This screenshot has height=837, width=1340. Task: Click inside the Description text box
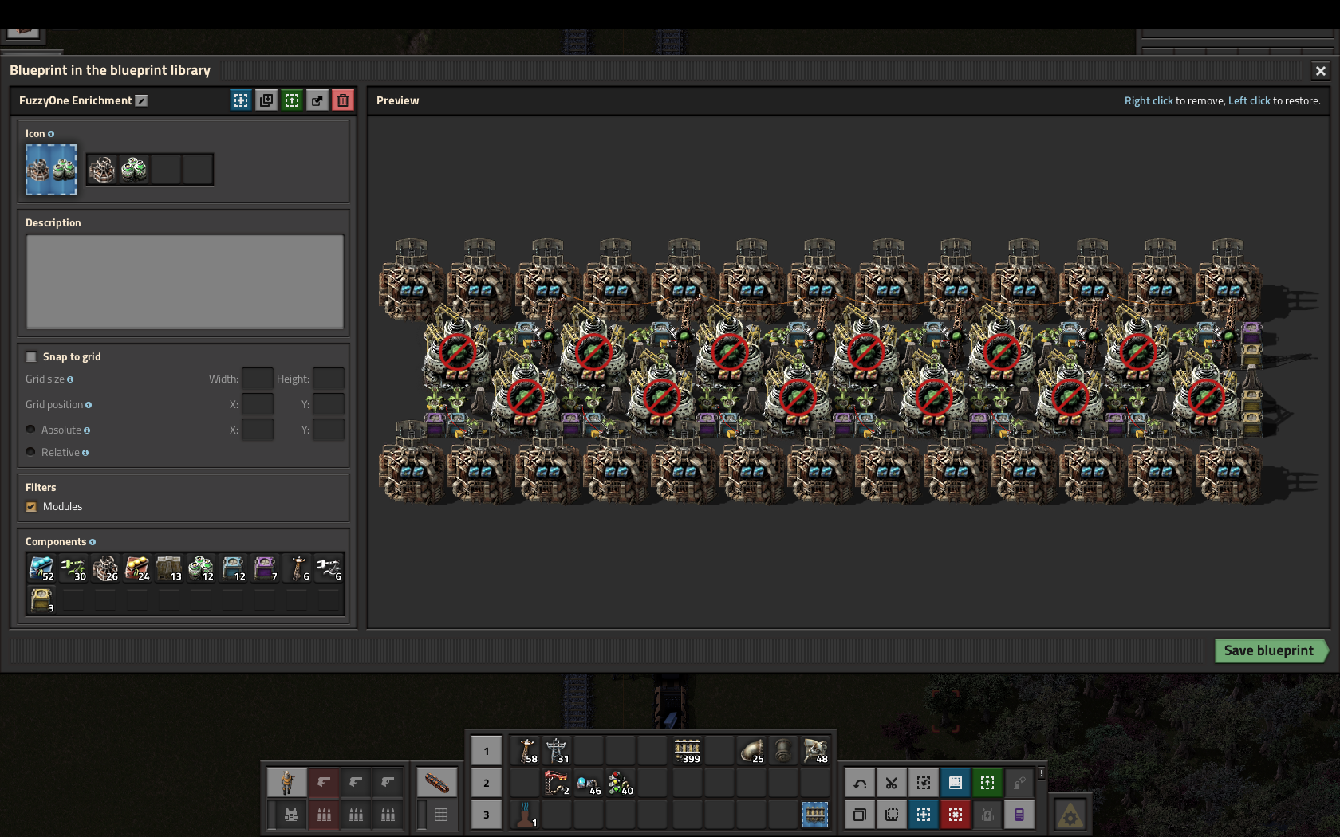[x=185, y=281]
